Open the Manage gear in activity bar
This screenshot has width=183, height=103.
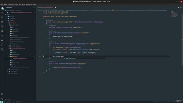point(2,99)
